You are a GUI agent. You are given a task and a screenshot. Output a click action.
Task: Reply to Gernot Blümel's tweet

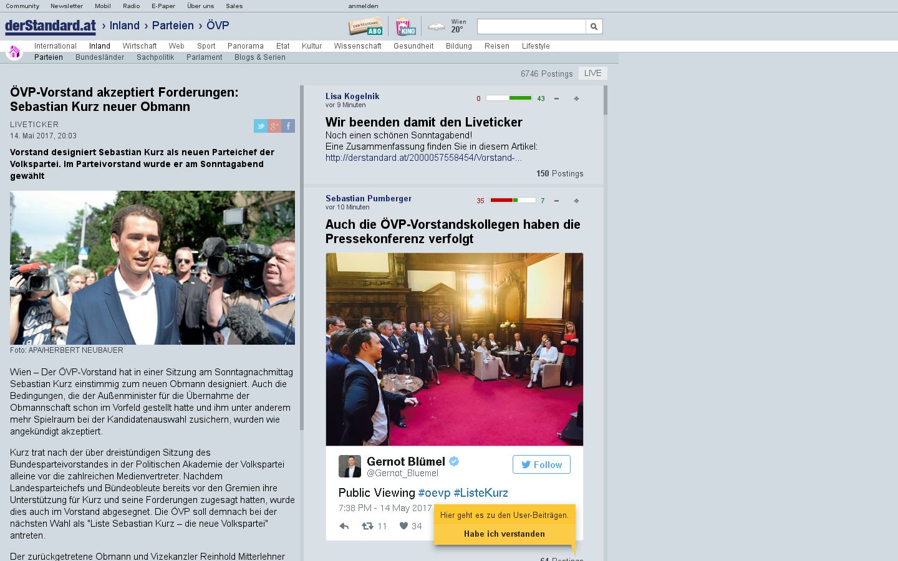tap(344, 526)
